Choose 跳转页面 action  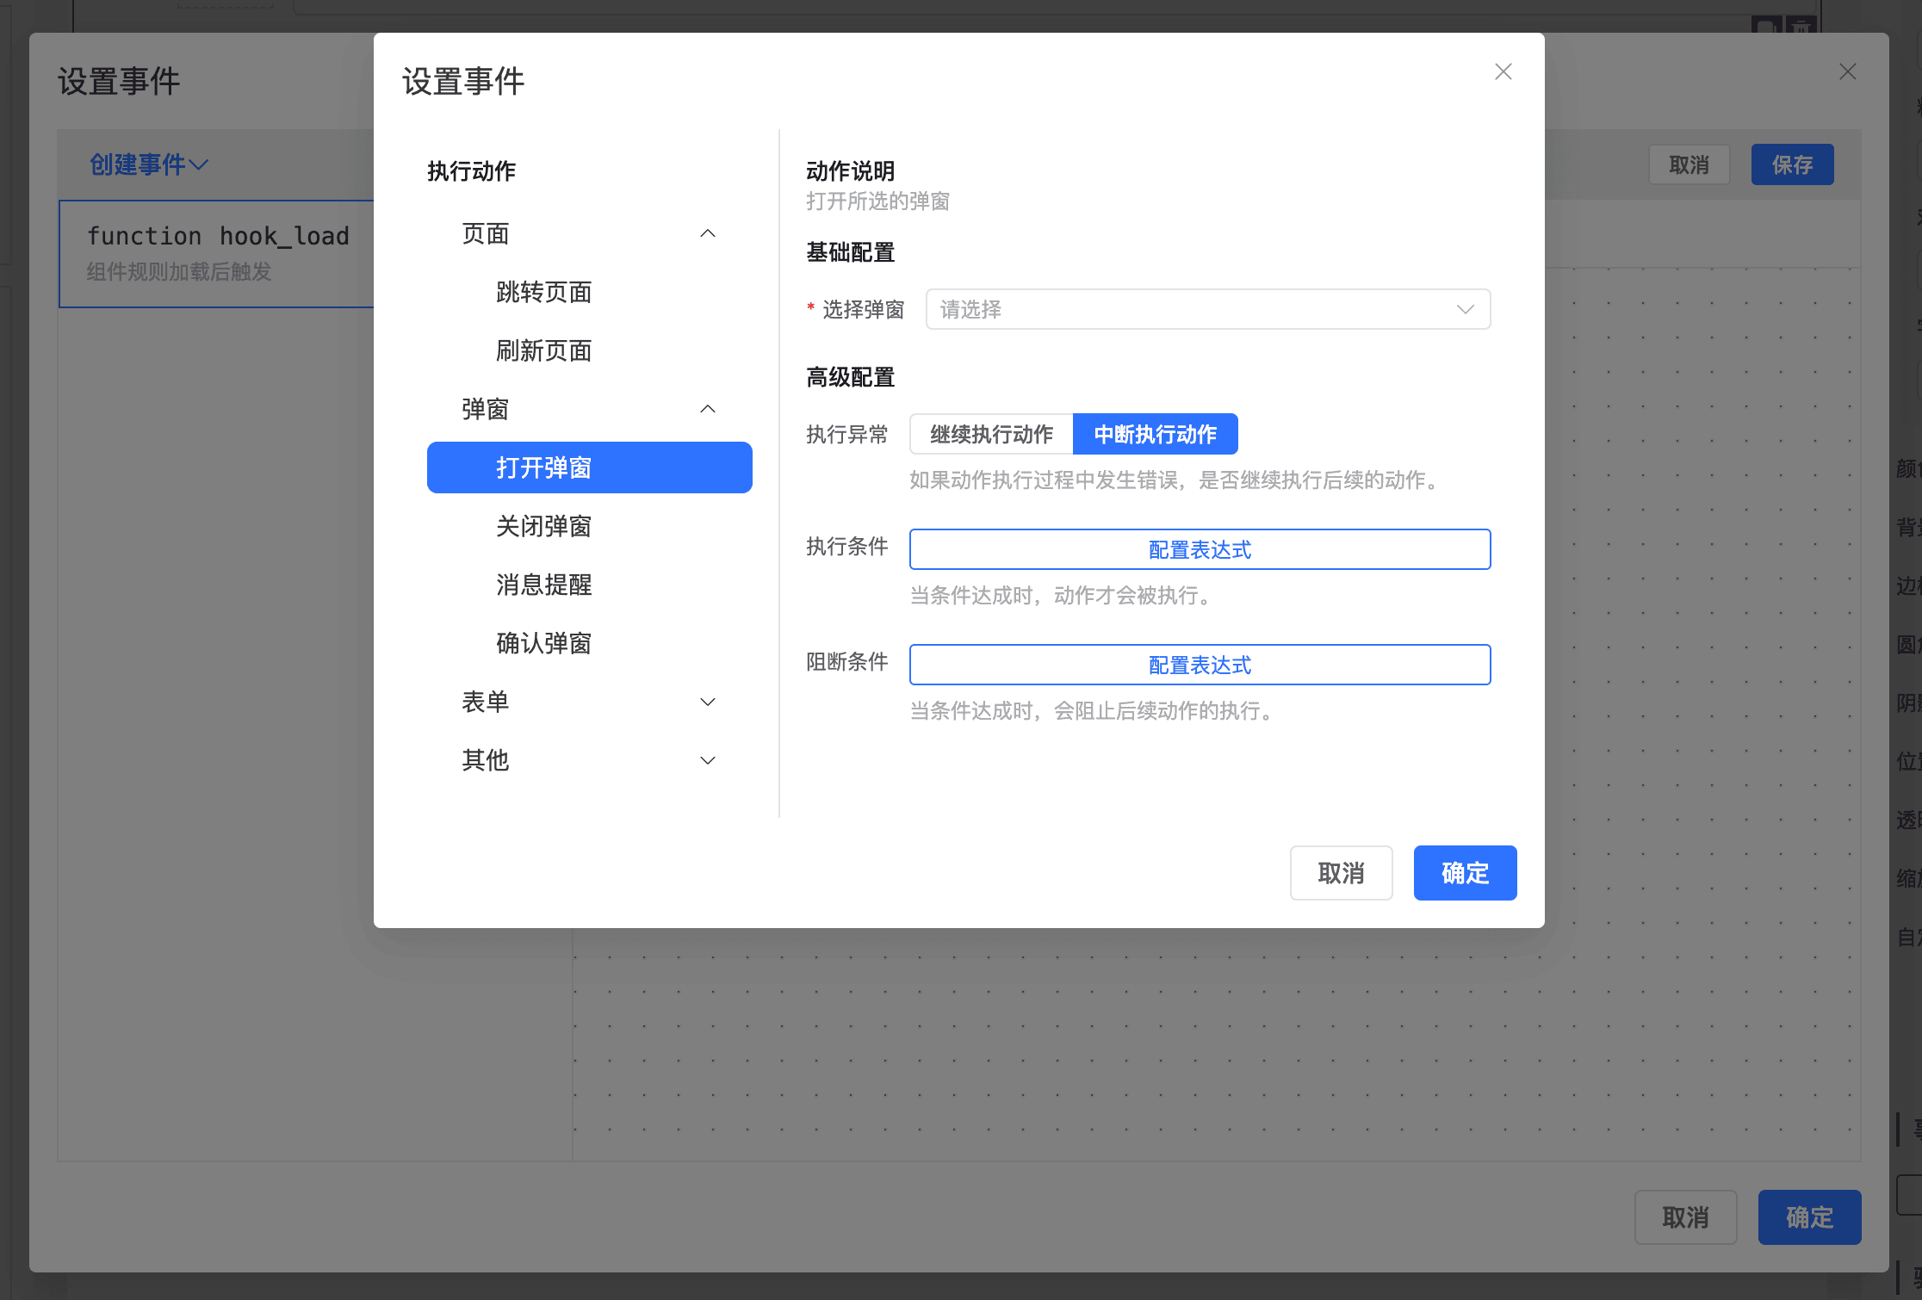pos(543,292)
